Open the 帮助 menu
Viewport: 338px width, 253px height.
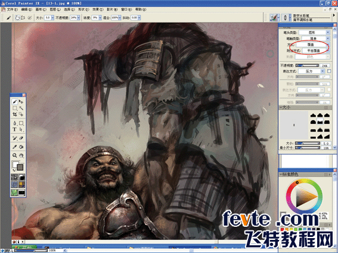click(x=141, y=10)
